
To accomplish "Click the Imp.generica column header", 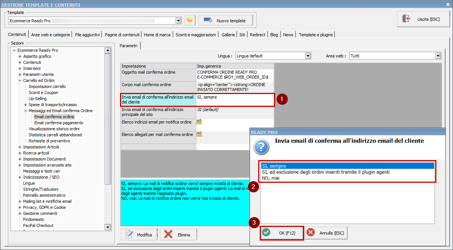I will pyautogui.click(x=235, y=66).
